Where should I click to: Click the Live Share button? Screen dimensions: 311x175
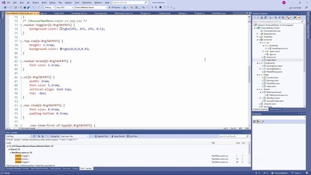coord(295,8)
